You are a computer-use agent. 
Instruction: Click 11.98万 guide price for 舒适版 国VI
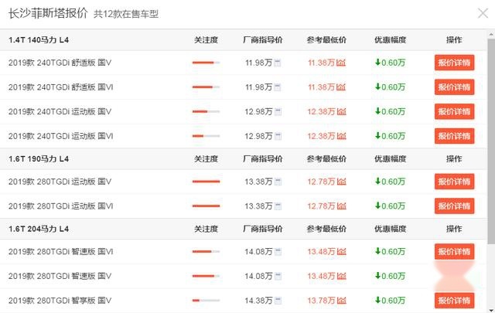(259, 87)
